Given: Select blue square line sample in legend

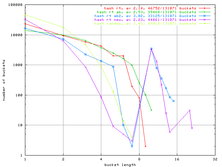Looking at the screenshot, I should pyautogui.click(x=204, y=16).
